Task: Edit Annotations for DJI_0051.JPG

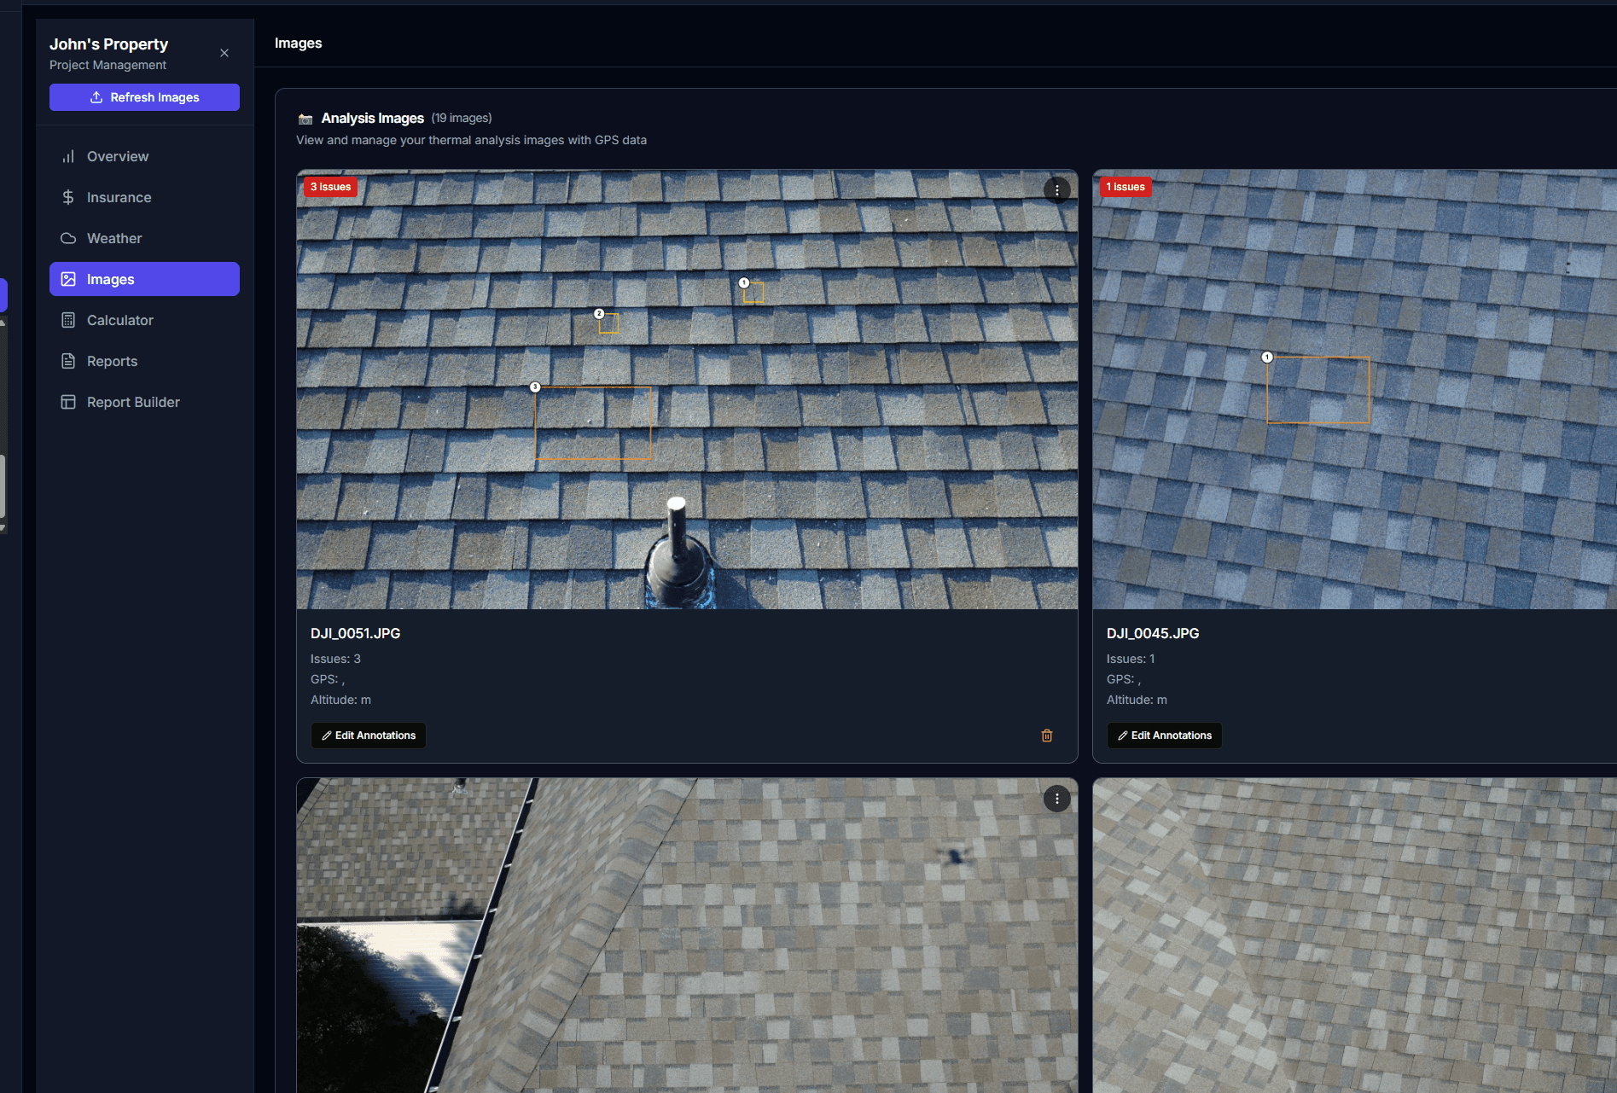Action: [369, 735]
